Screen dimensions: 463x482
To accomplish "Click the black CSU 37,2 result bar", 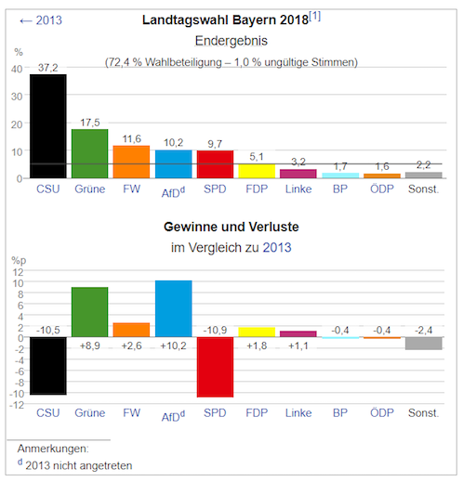I will click(48, 126).
